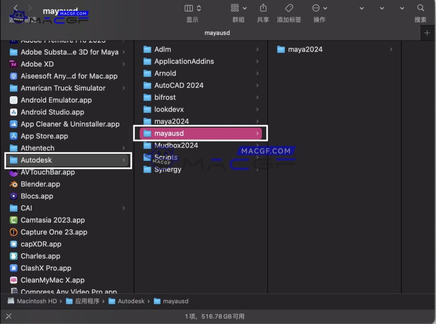The height and width of the screenshot is (324, 436).
Task: Expand the CAI folder chevron
Action: [x=123, y=208]
